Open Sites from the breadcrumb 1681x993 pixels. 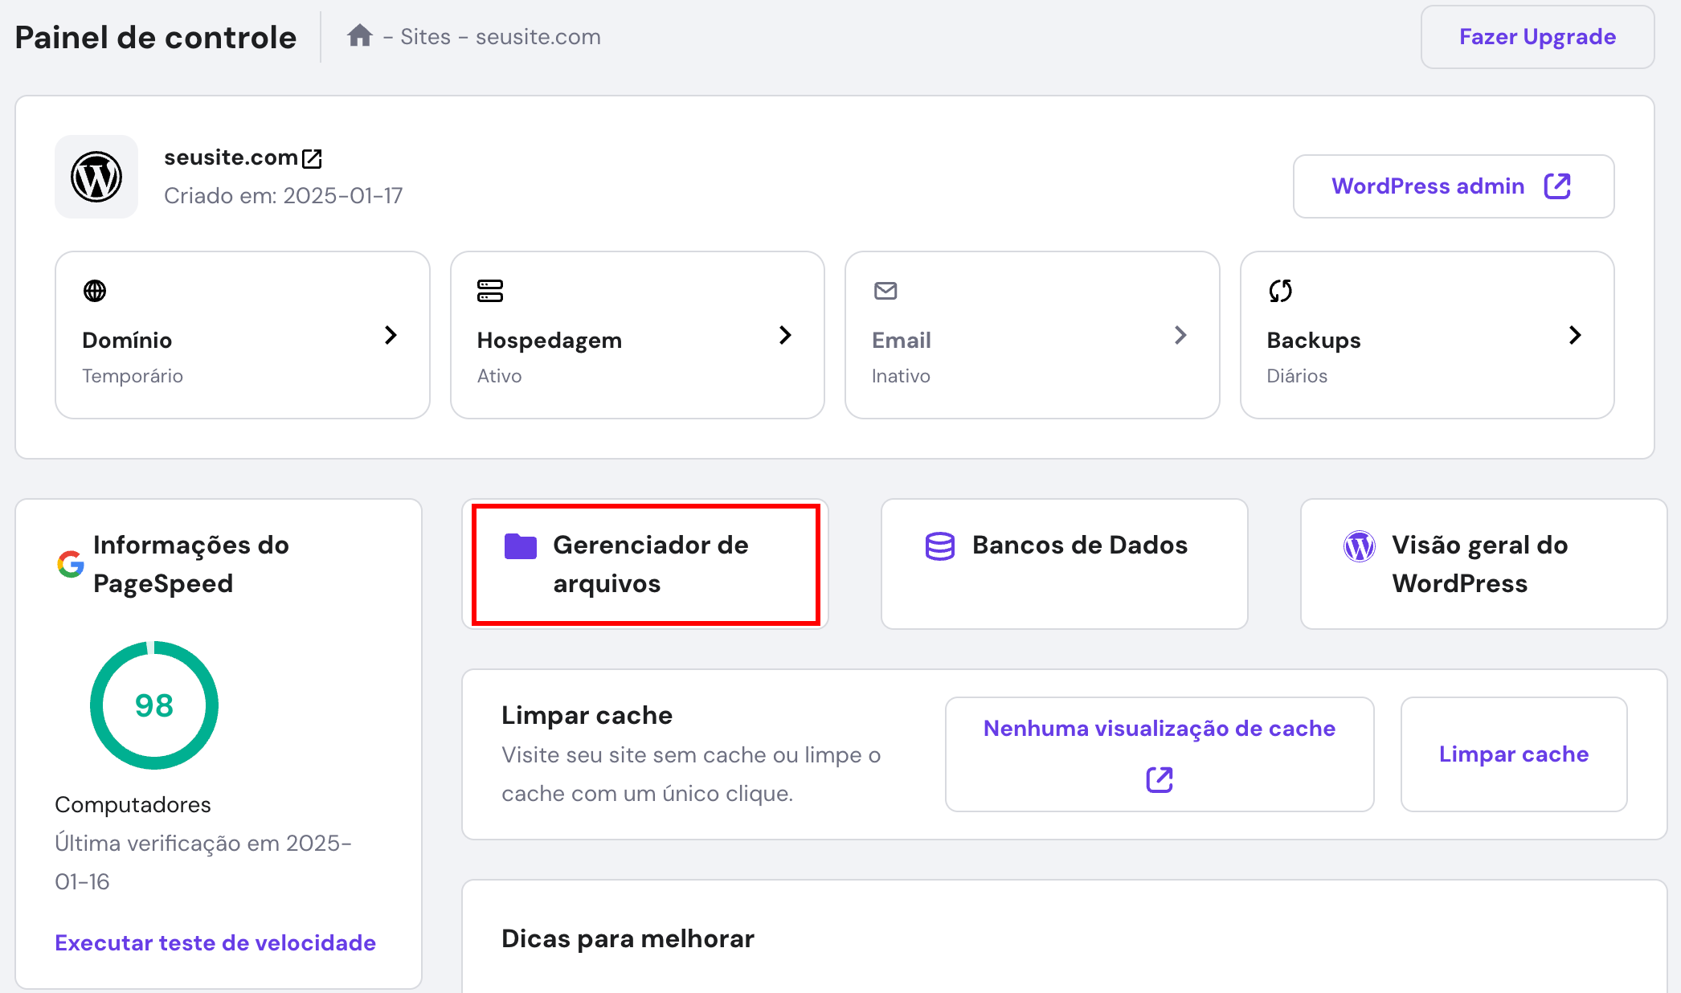(423, 36)
